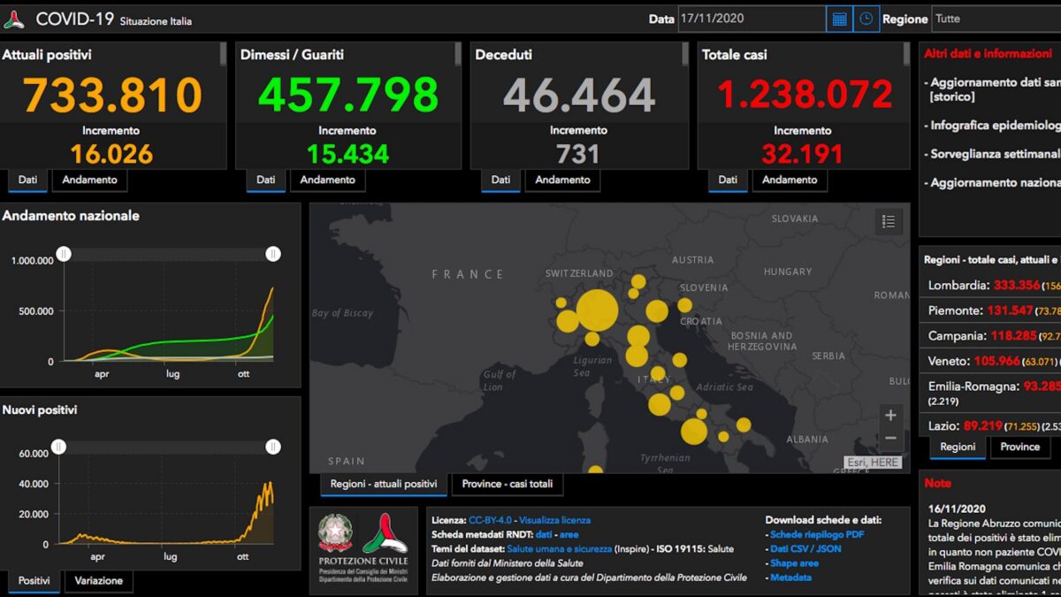Click the clock time icon next to the calendar
Image resolution: width=1061 pixels, height=597 pixels.
pyautogui.click(x=866, y=19)
